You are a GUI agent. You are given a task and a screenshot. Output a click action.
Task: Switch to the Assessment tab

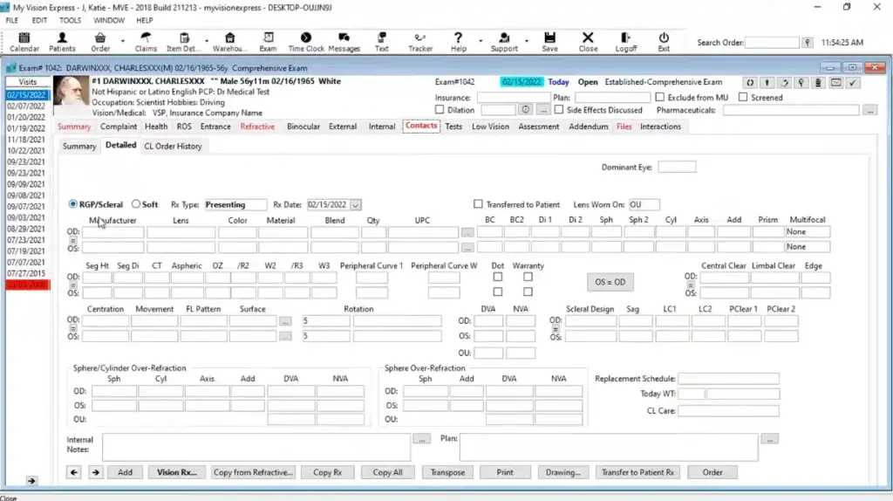538,127
